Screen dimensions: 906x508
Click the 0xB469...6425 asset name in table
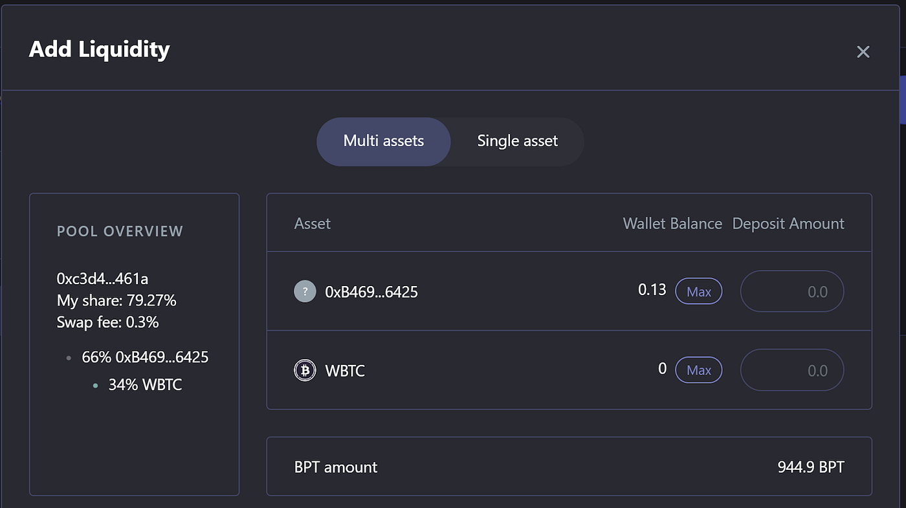click(371, 292)
